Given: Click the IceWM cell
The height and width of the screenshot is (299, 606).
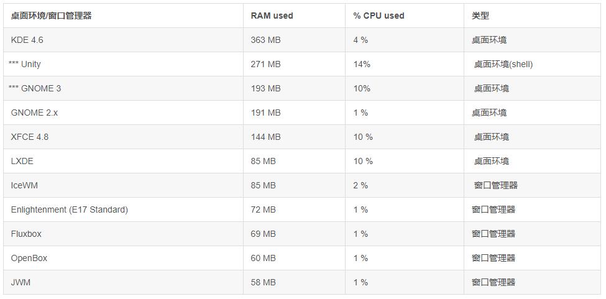Looking at the screenshot, I should pos(24,185).
